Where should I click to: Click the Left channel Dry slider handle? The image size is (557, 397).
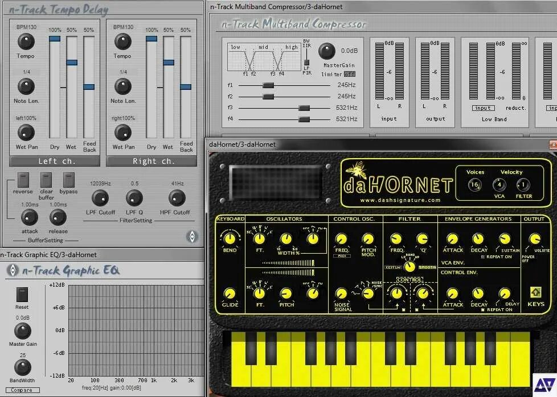55,39
